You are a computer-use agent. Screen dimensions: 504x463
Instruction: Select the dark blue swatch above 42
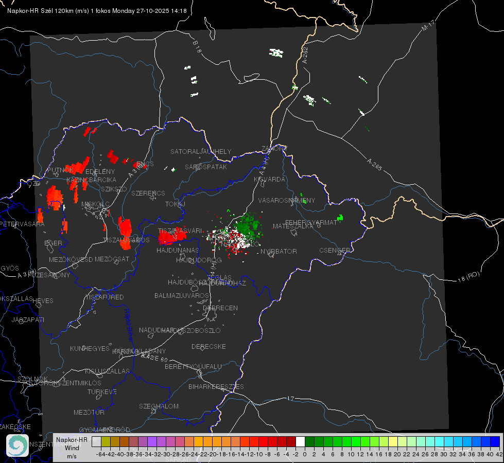pos(495,442)
